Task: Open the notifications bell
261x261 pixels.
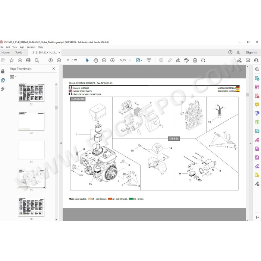Action: tap(238, 53)
